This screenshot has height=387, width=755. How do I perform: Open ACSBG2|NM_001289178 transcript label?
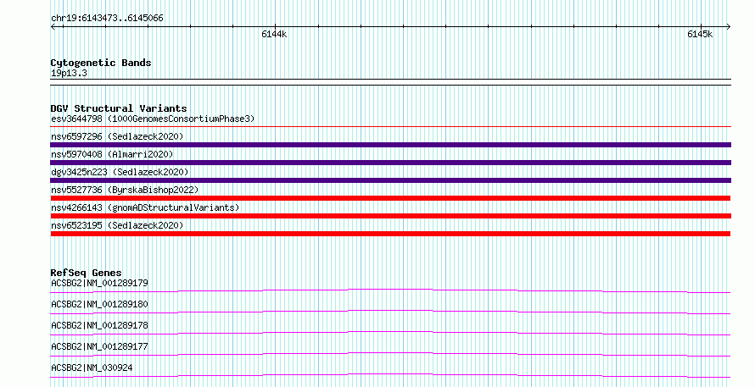pos(99,325)
